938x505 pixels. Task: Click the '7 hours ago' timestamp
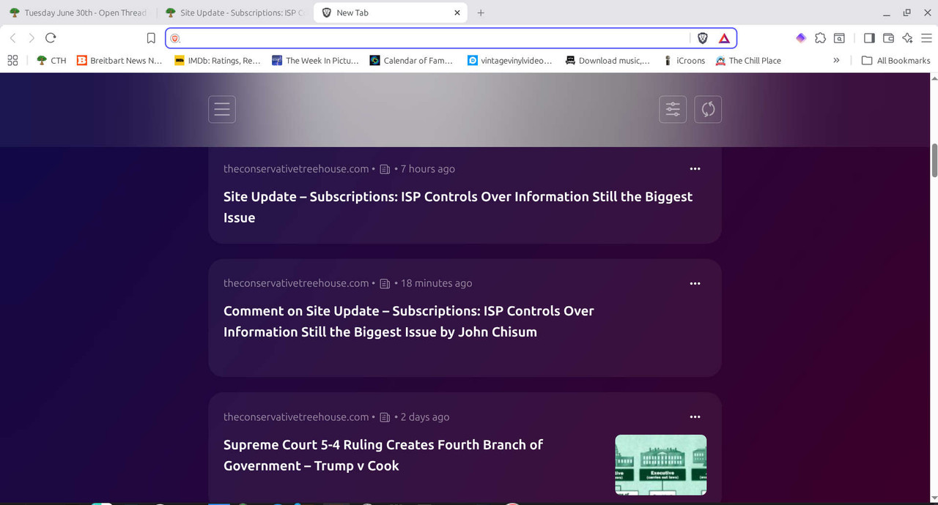click(x=428, y=169)
